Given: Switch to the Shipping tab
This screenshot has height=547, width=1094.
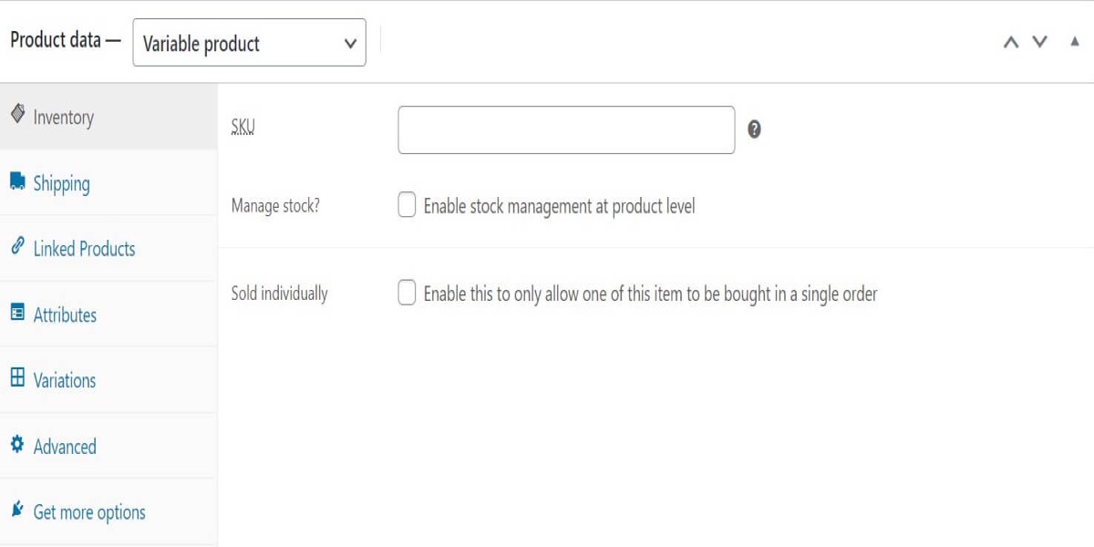Looking at the screenshot, I should (x=61, y=183).
